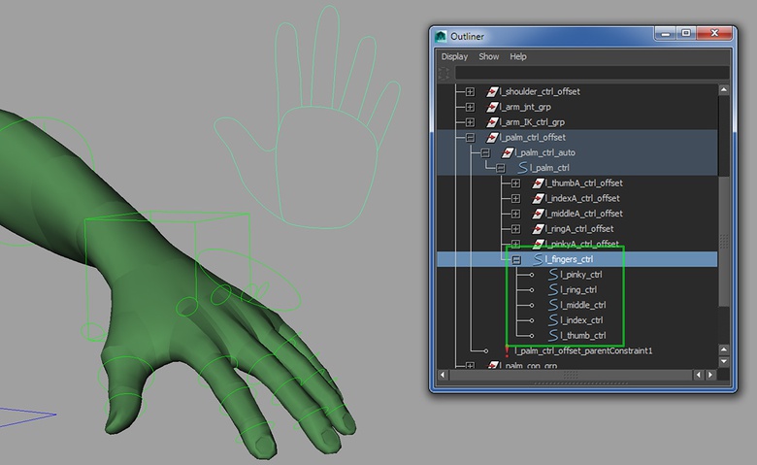The image size is (757, 465).
Task: Collapse the l_palm_ctrl node
Action: (500, 168)
